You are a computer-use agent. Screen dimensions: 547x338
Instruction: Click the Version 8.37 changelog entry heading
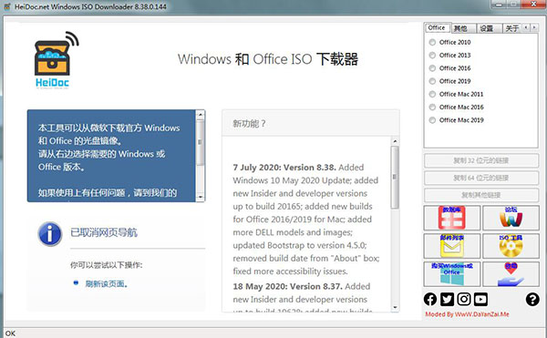click(x=288, y=286)
